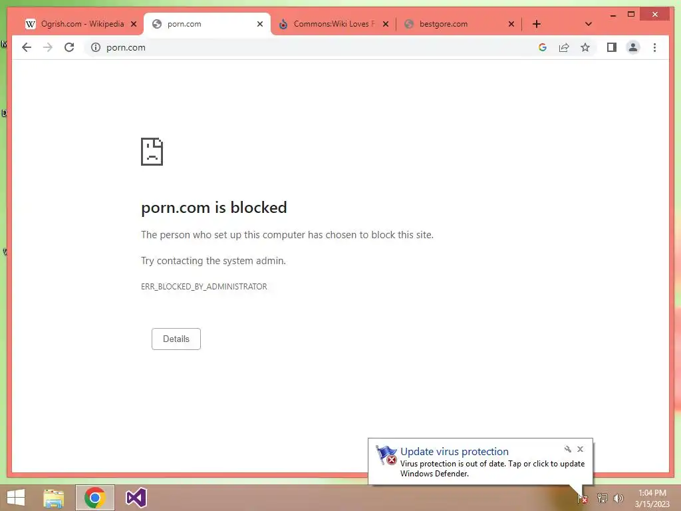Open a new tab with plus button
Image resolution: width=681 pixels, height=511 pixels.
(537, 24)
